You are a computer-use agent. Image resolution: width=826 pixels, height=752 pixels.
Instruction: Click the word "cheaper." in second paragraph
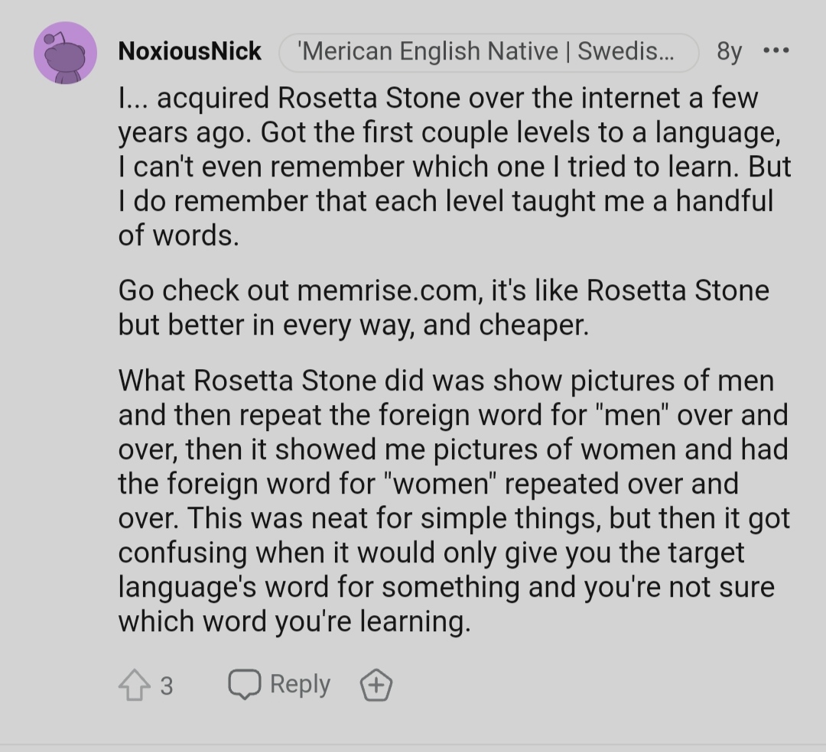[534, 326]
